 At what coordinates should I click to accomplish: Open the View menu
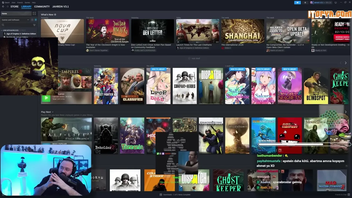coord(13,2)
